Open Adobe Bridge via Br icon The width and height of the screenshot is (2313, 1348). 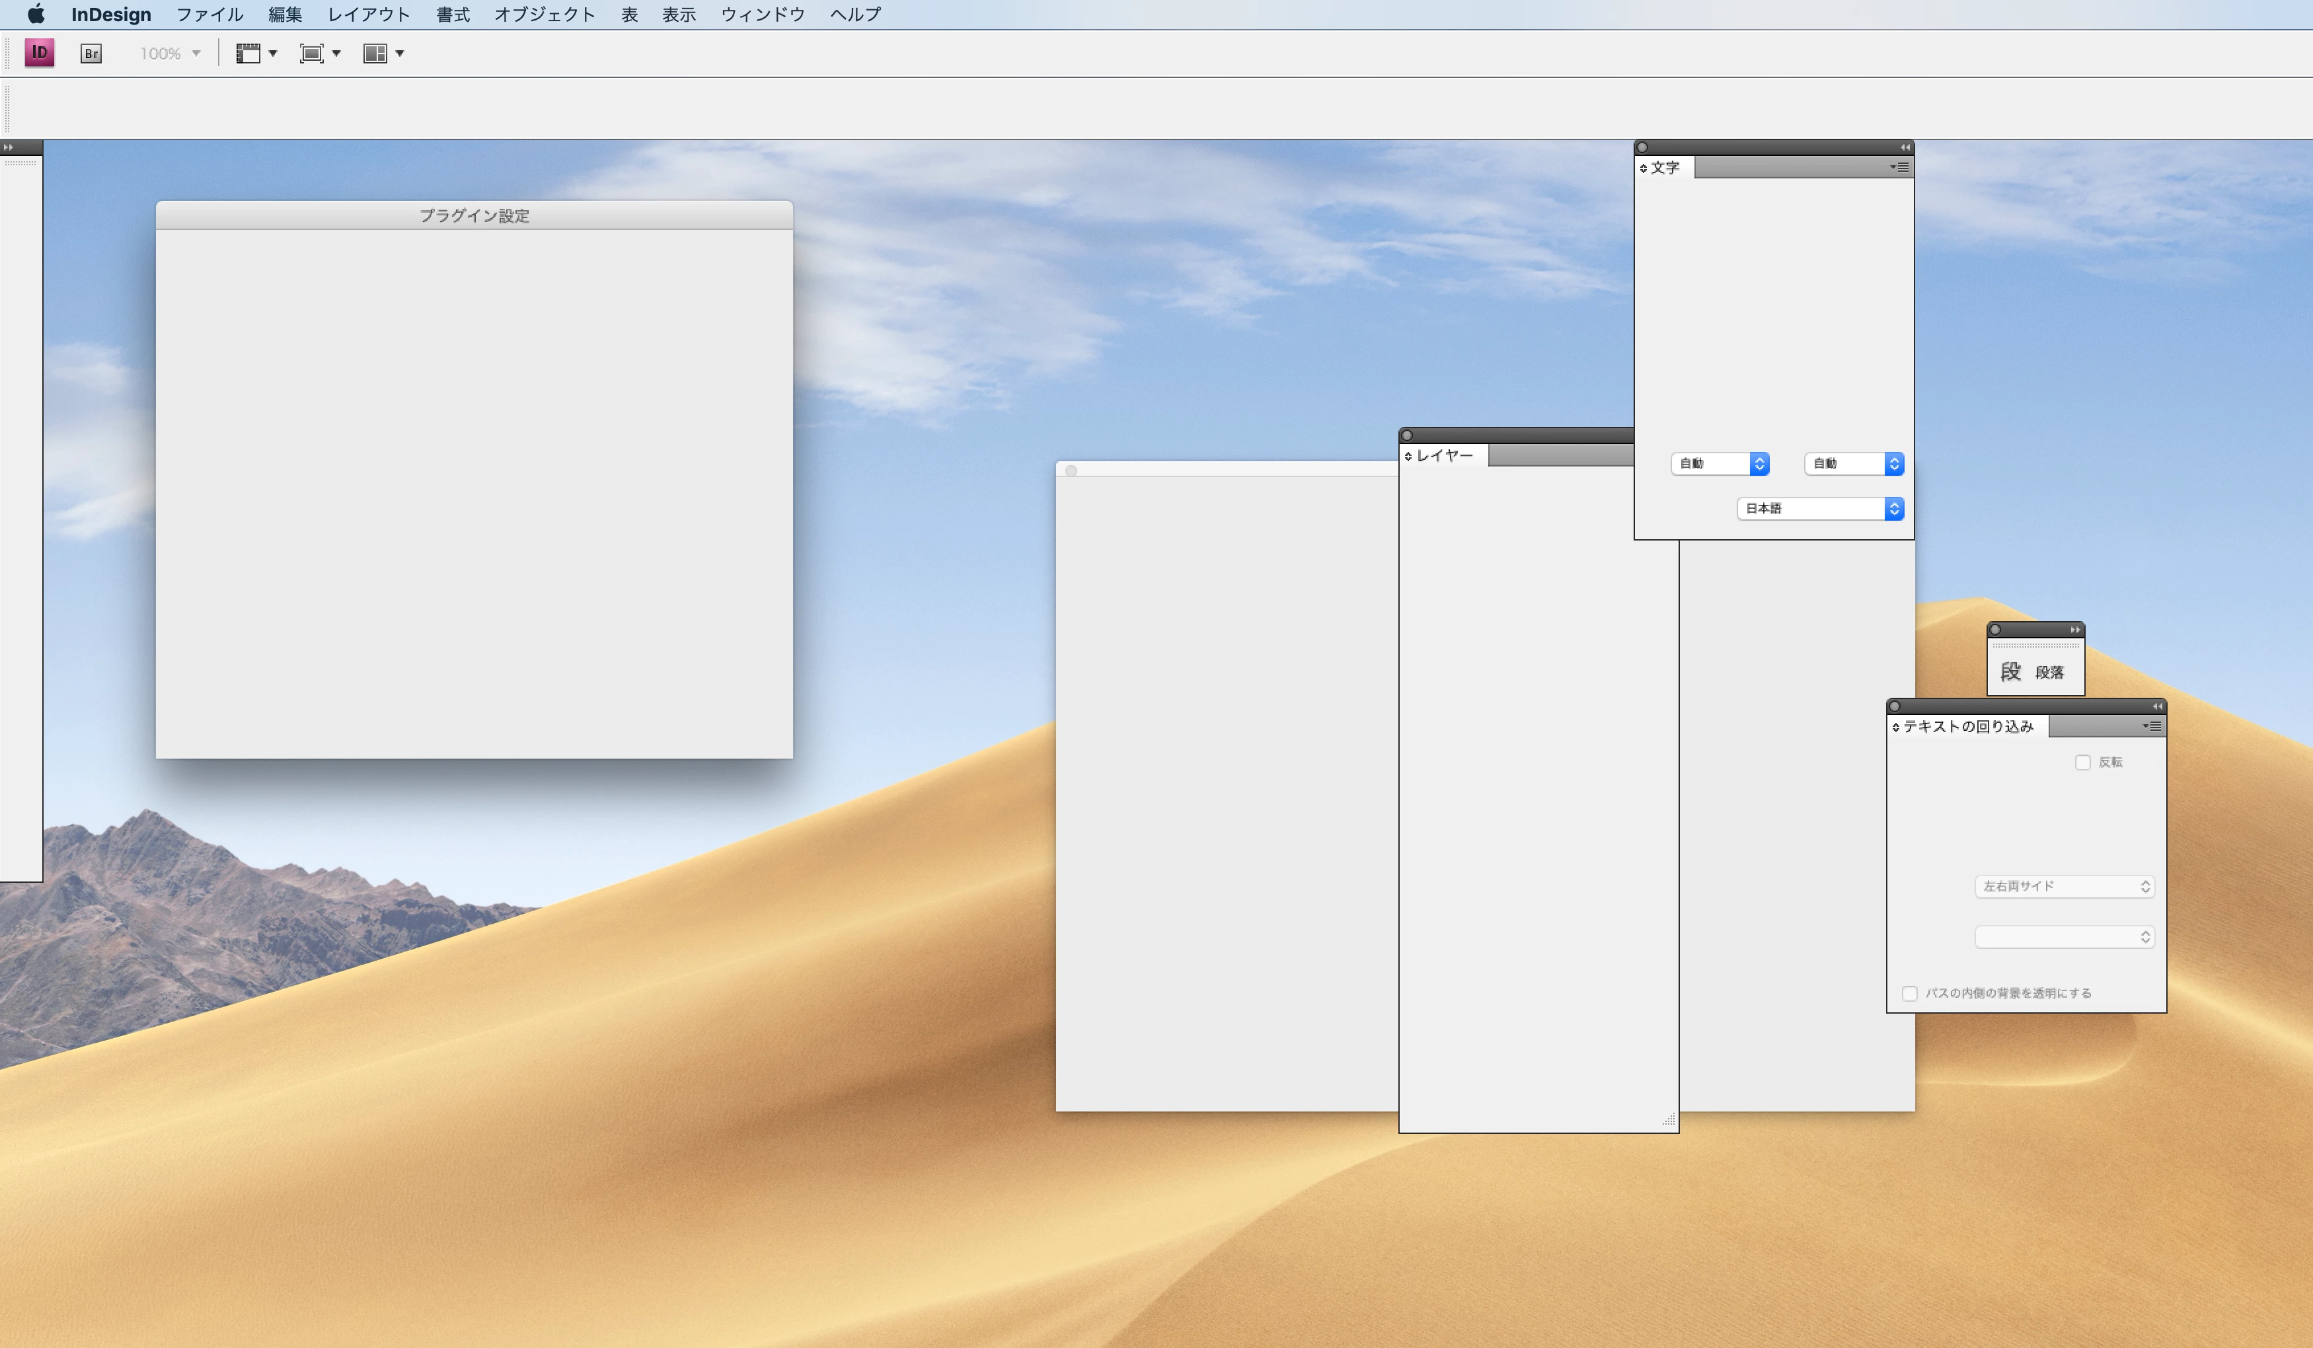[91, 54]
